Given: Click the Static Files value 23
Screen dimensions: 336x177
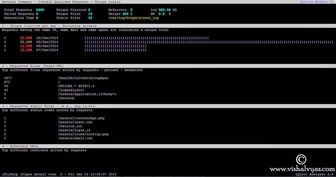Looking at the screenshot, I should coord(90,18).
